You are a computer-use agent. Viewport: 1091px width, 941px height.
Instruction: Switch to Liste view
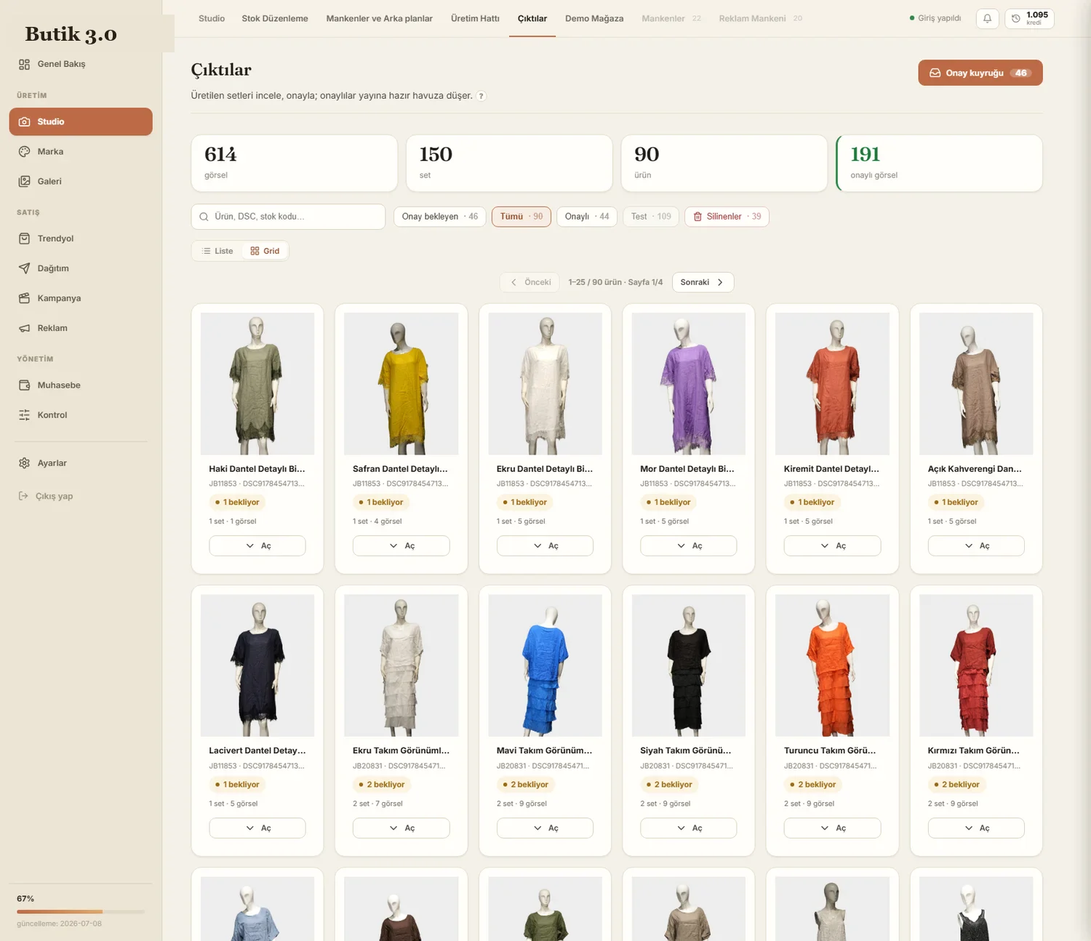tap(217, 251)
